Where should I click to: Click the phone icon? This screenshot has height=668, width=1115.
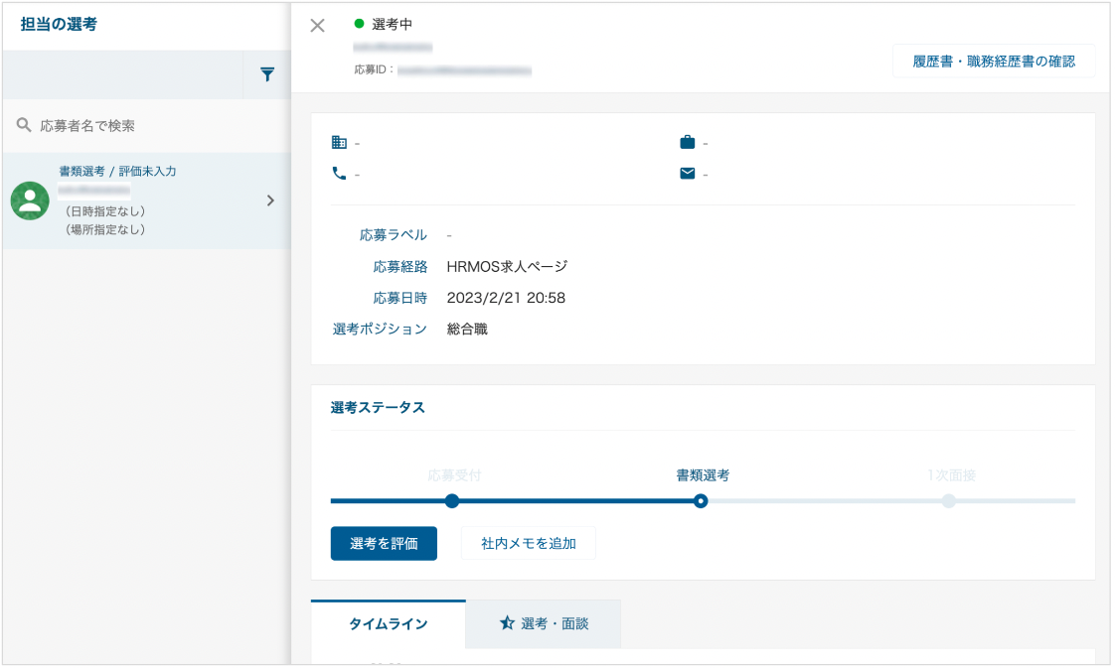click(339, 174)
